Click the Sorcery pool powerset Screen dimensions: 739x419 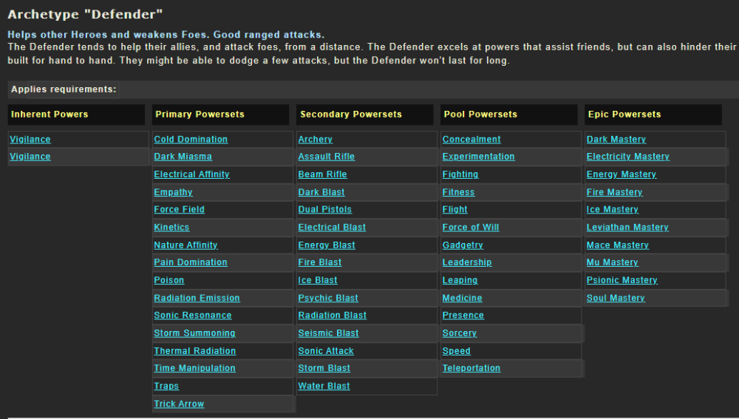[x=460, y=333]
